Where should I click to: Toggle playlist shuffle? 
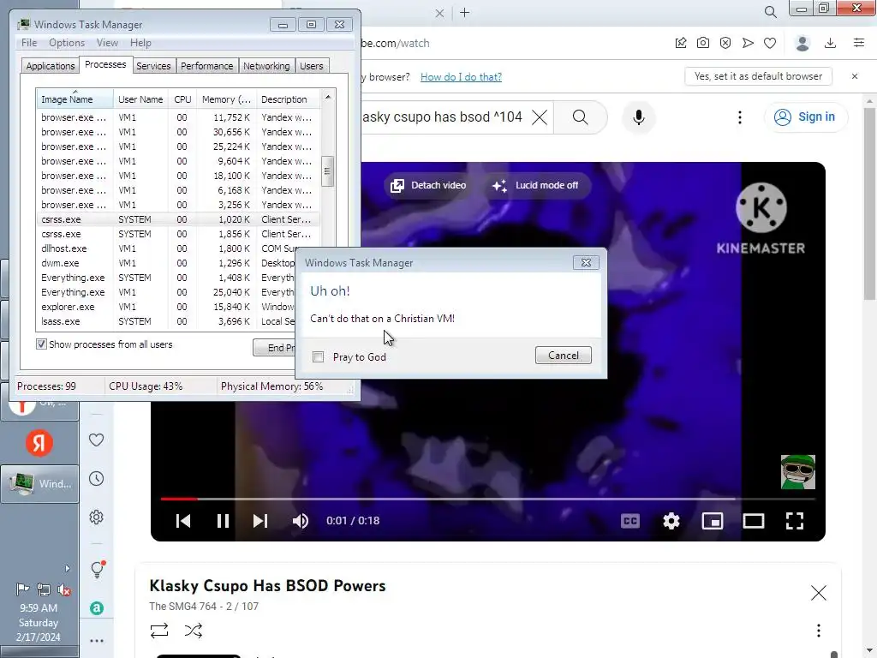193,631
